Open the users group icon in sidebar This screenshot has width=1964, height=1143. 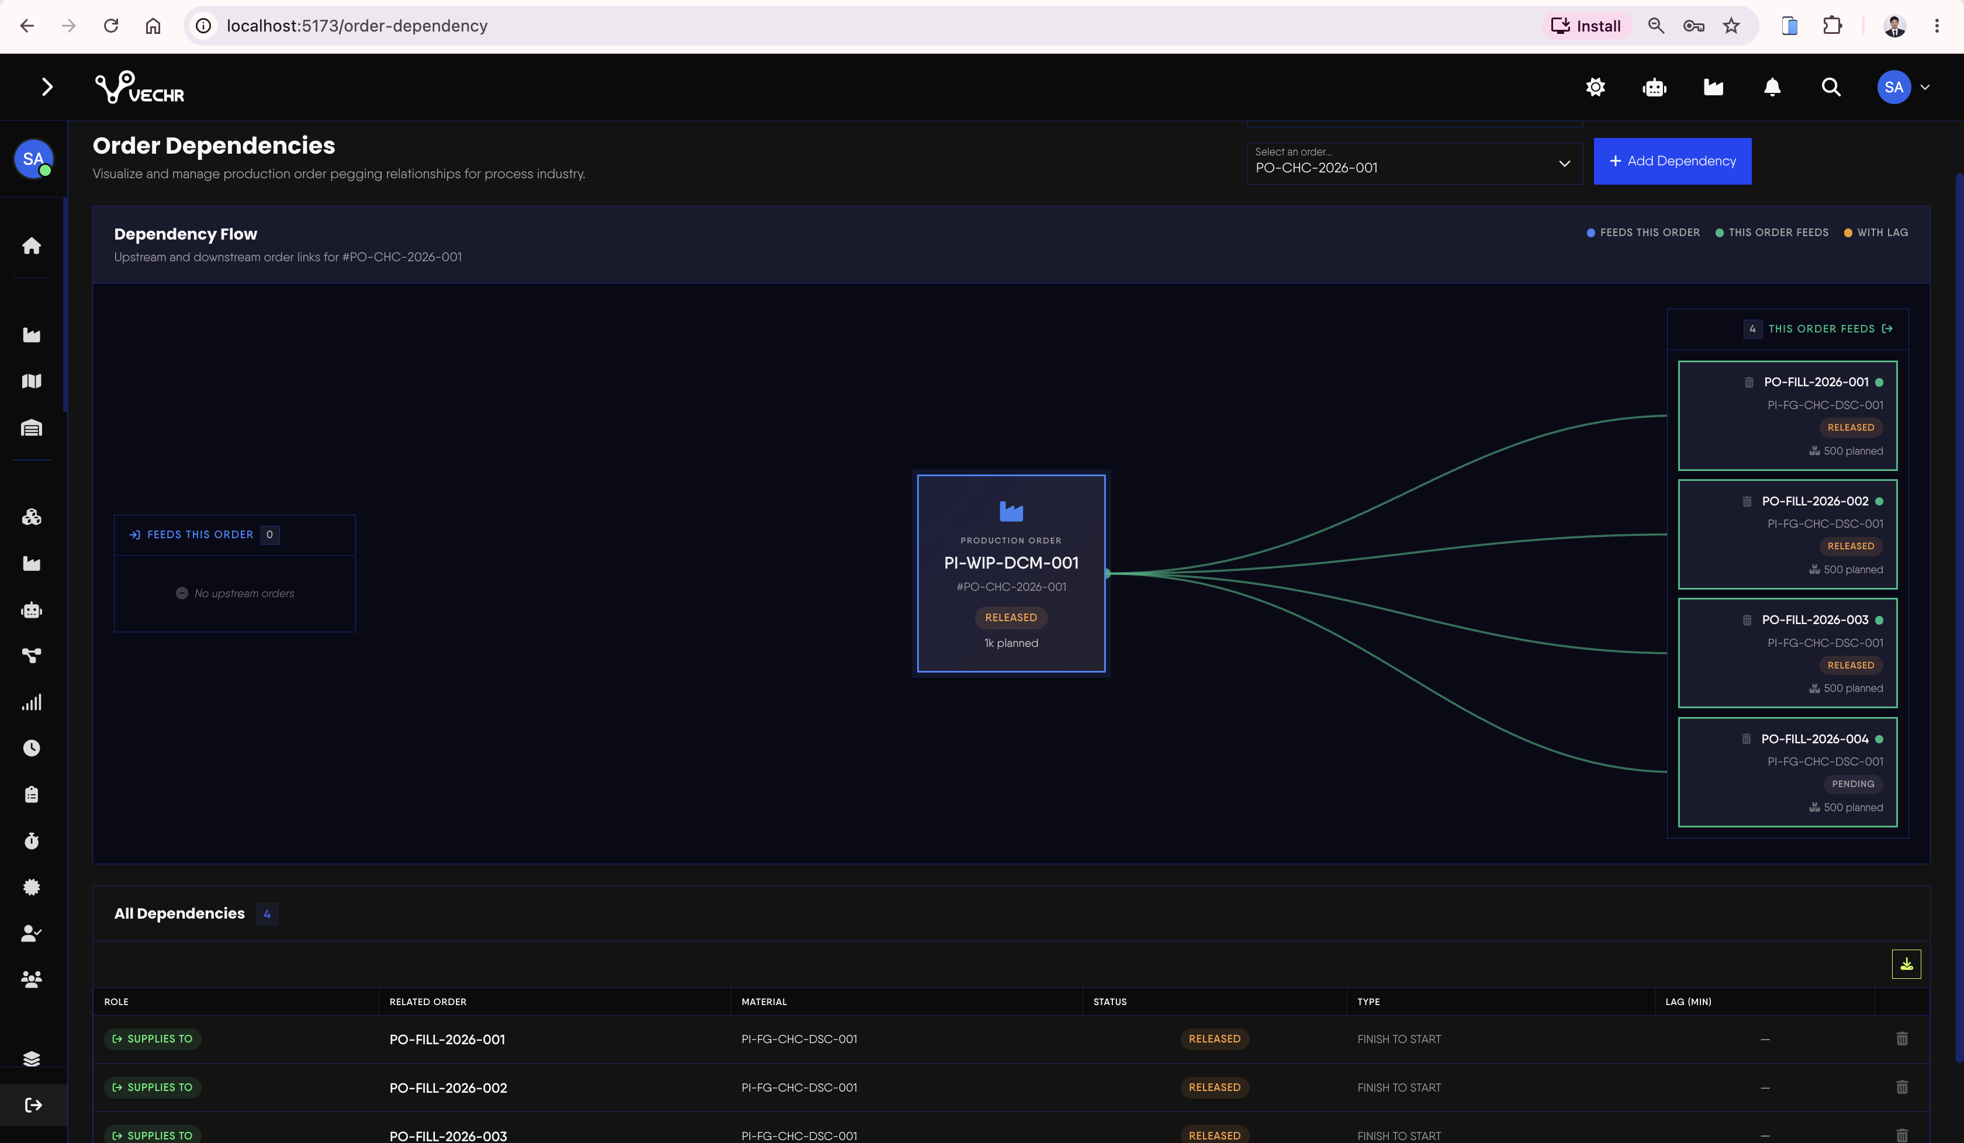[31, 979]
